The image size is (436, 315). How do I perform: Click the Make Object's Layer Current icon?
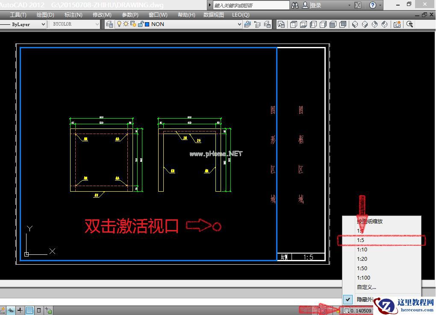247,24
